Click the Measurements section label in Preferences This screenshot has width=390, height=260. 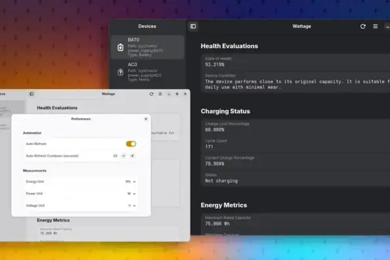(x=34, y=171)
